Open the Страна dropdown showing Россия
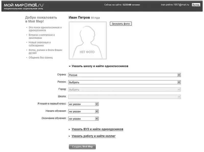The image size is (204, 152). click(x=124, y=75)
